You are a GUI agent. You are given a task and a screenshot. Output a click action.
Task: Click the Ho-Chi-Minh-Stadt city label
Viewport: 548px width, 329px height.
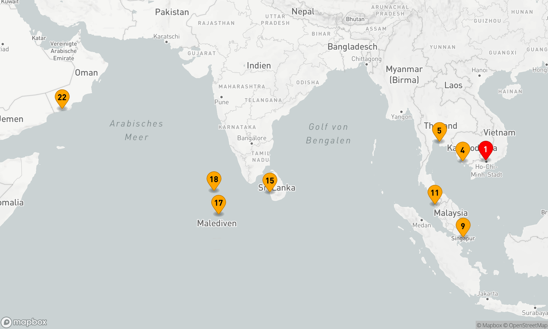click(x=486, y=171)
